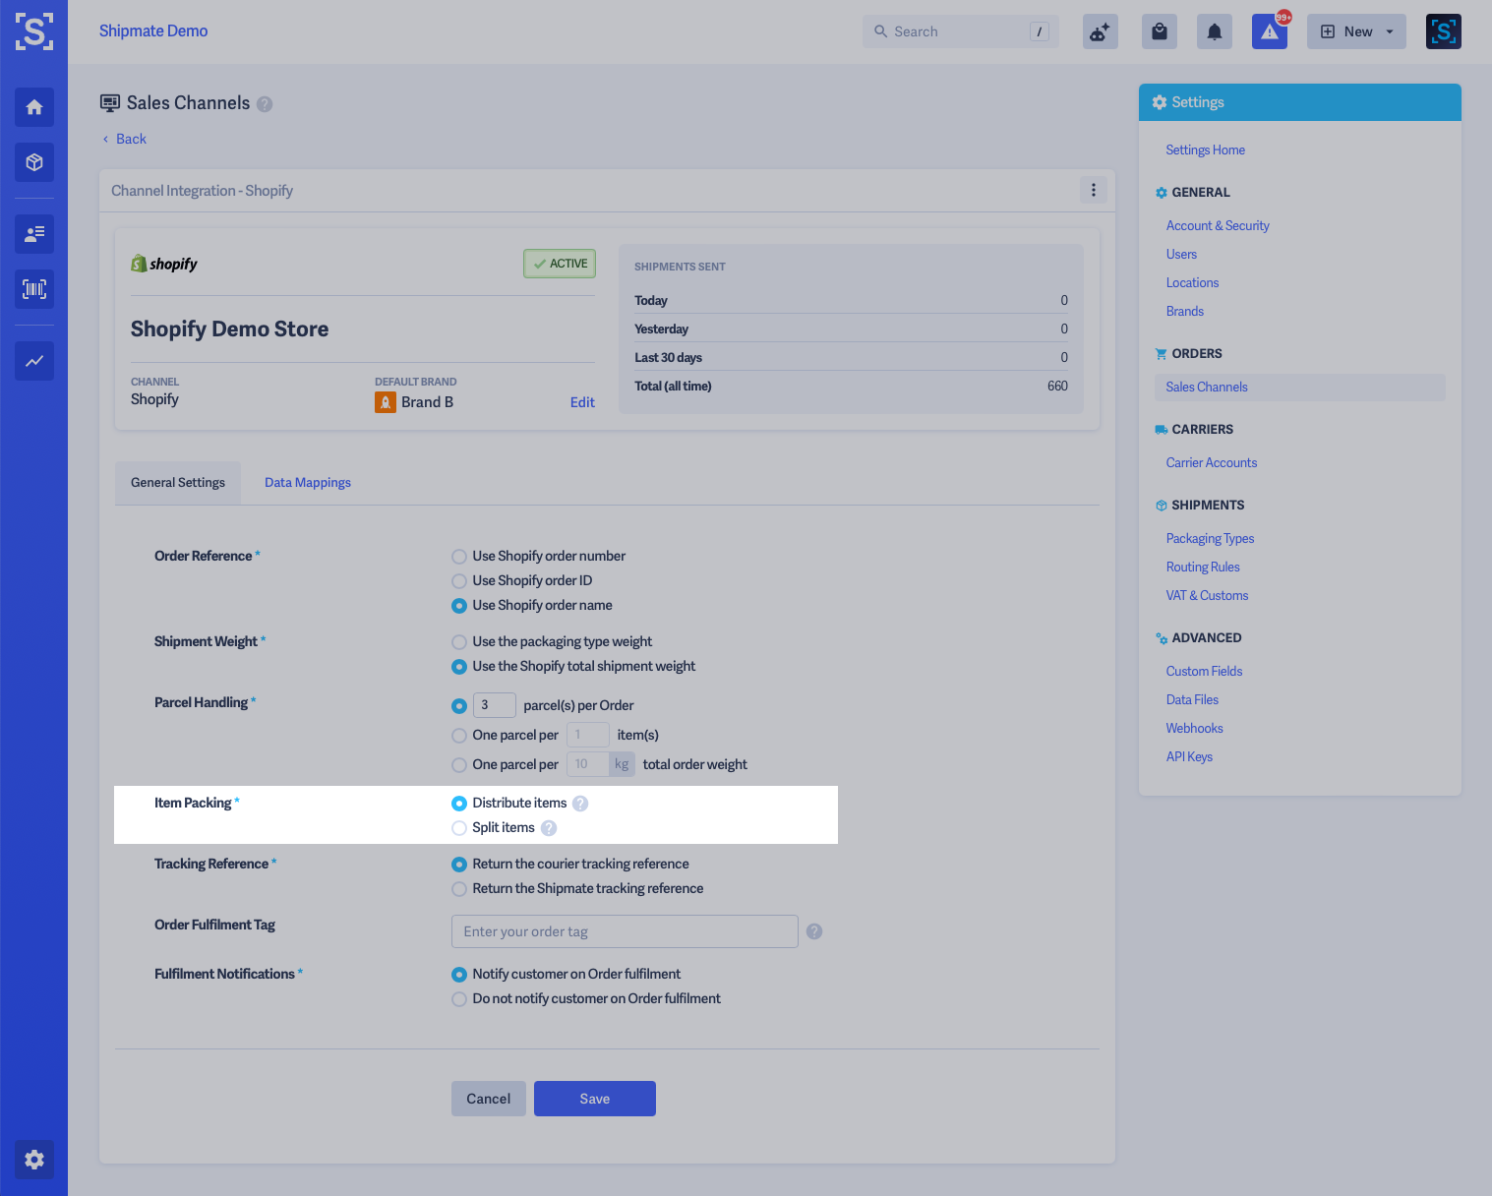Switch to the Data Mappings tab
The width and height of the screenshot is (1492, 1196).
307,482
